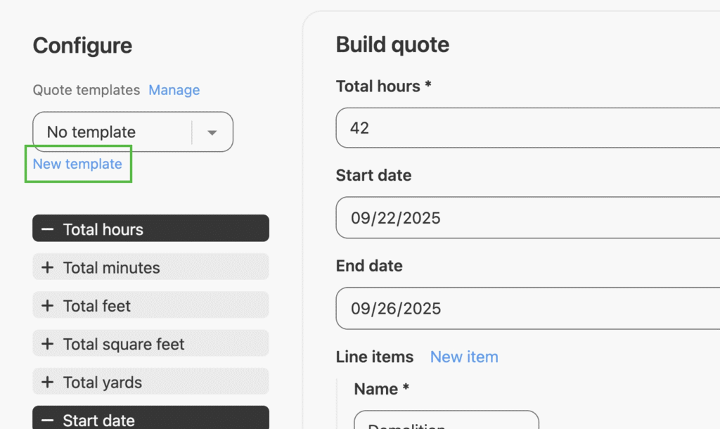The height and width of the screenshot is (429, 720).
Task: Expand template list using the arrow
Action: pos(212,132)
